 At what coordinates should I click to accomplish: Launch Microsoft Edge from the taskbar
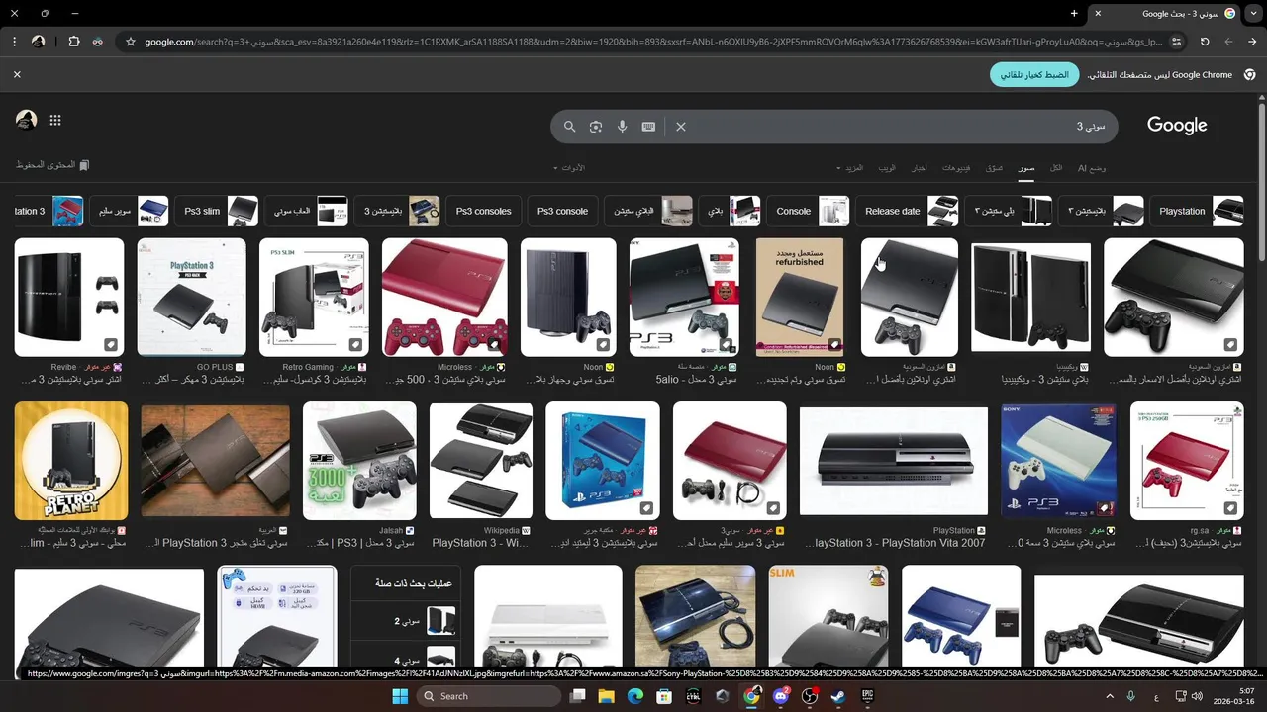pyautogui.click(x=634, y=696)
